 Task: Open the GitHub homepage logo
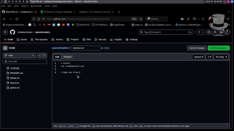12,32
